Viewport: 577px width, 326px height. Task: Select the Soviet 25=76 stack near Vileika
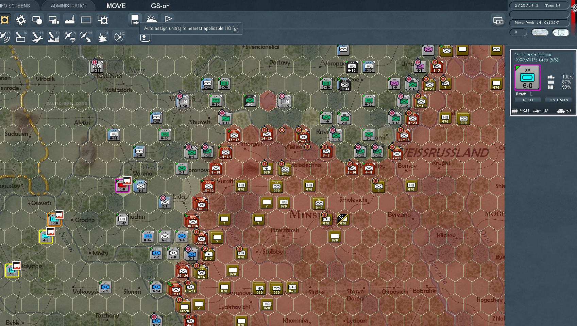(303, 136)
